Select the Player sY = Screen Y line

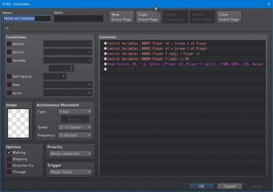click(x=183, y=48)
